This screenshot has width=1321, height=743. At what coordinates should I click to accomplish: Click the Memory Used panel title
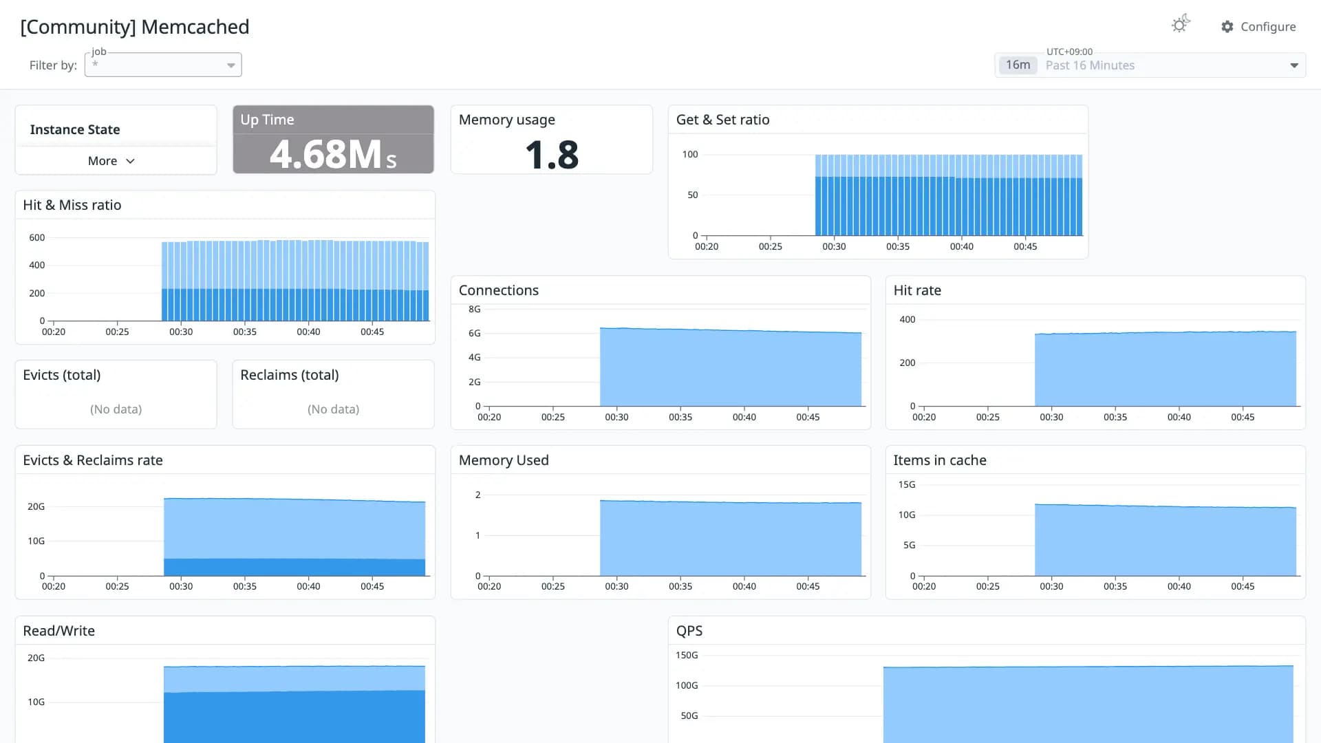(504, 460)
